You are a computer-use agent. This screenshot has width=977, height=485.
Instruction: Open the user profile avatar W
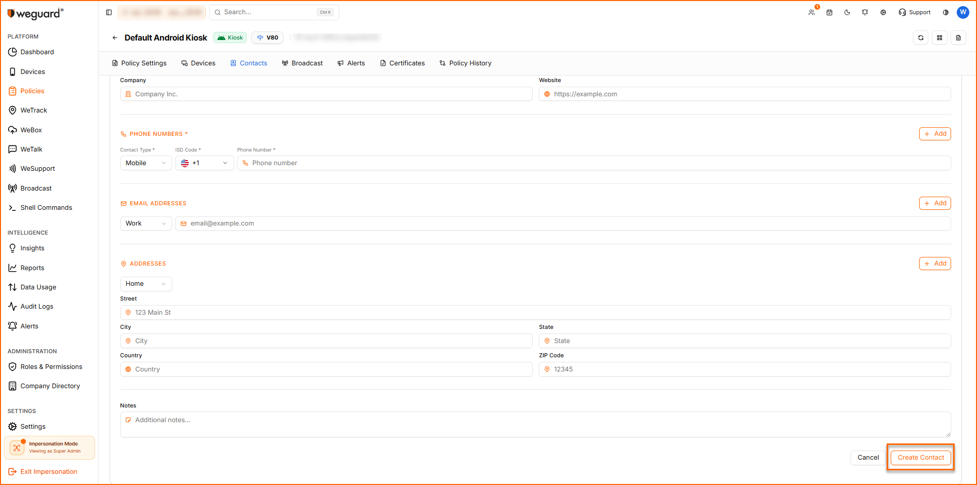click(x=963, y=12)
